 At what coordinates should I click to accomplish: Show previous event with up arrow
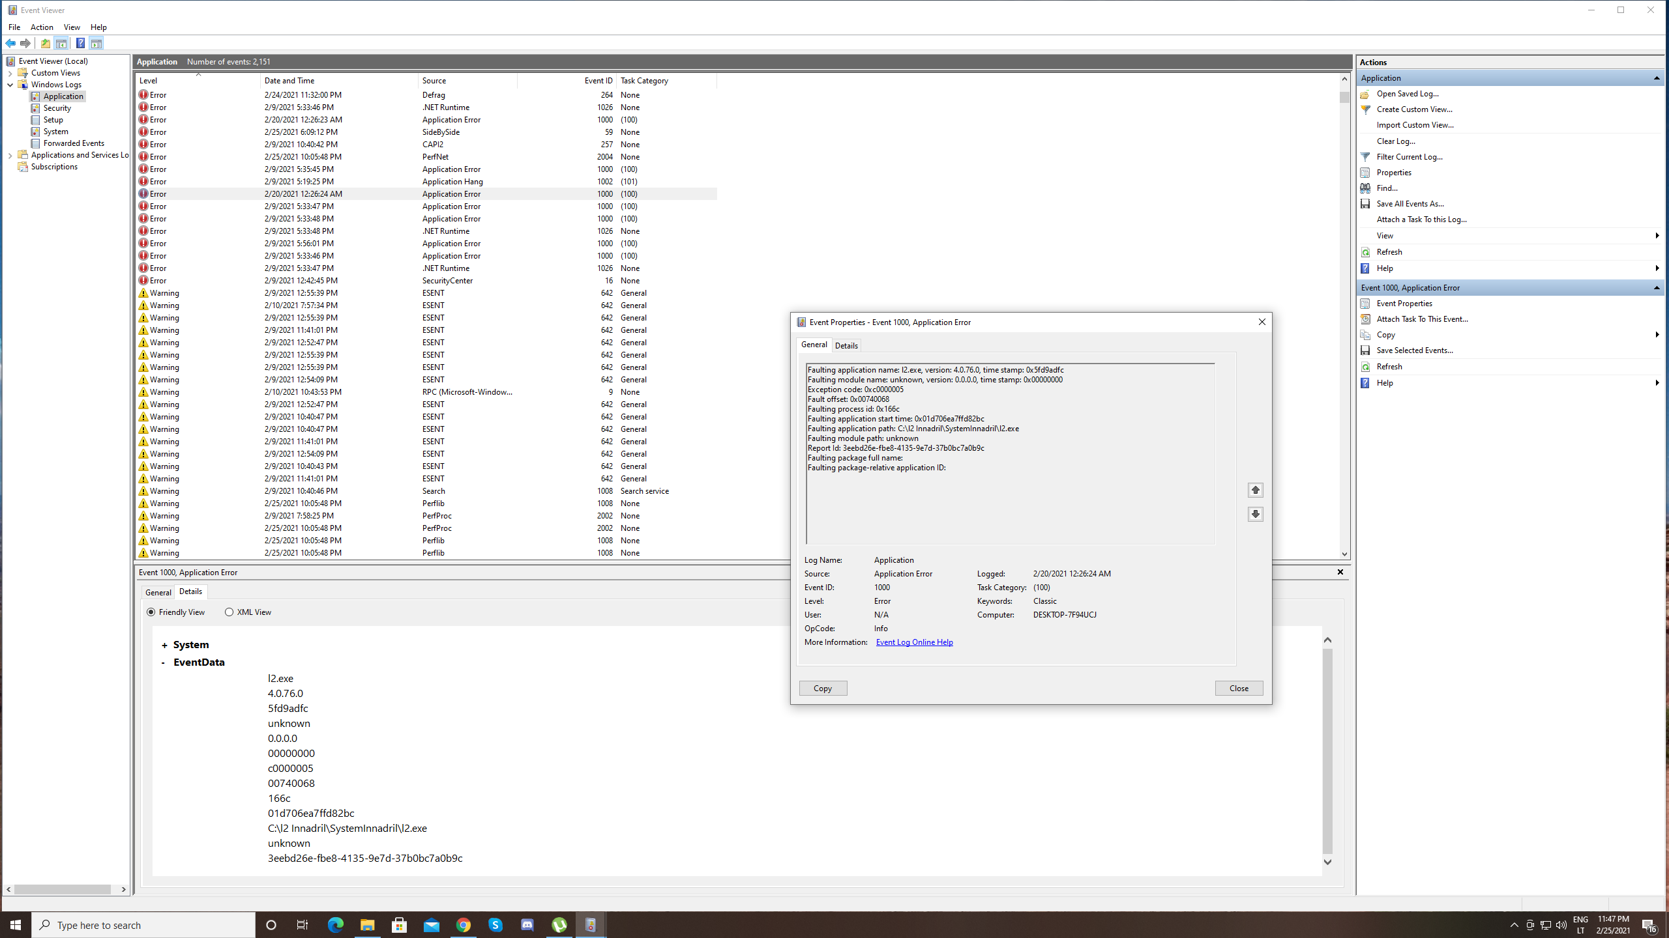pyautogui.click(x=1255, y=490)
